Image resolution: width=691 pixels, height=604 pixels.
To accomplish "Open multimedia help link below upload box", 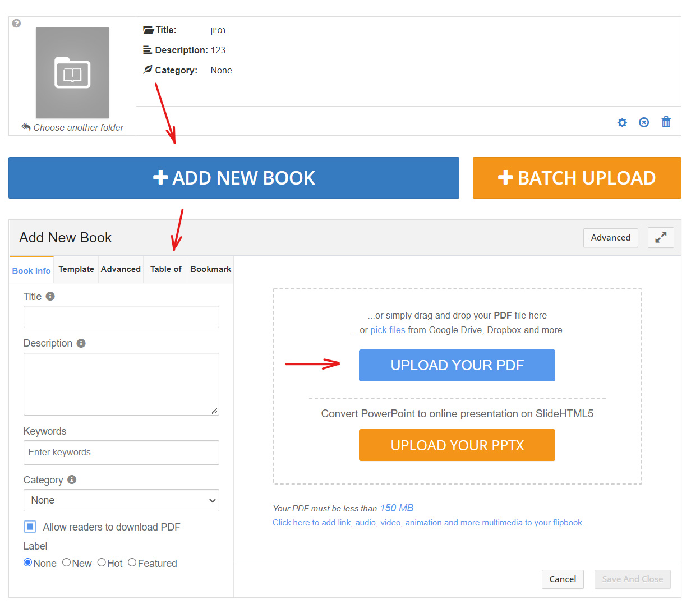I will pos(428,523).
